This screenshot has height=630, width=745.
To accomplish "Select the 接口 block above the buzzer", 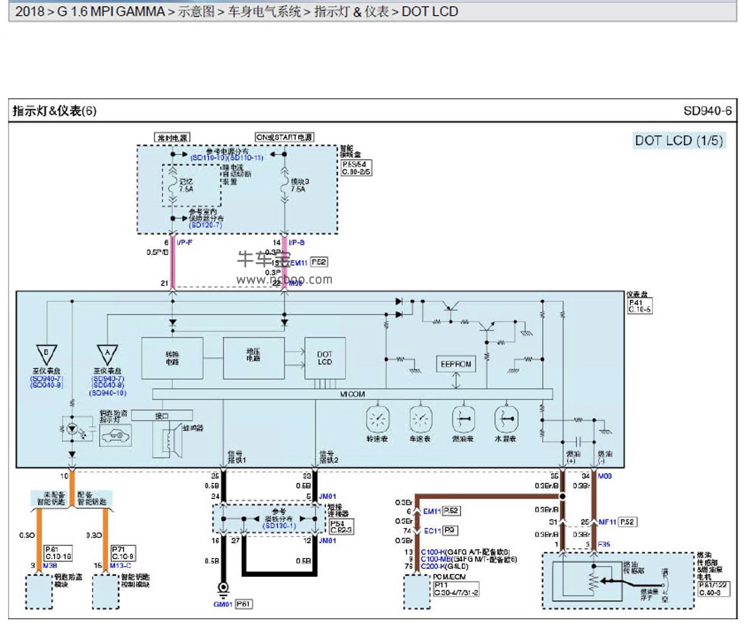I will click(x=162, y=415).
